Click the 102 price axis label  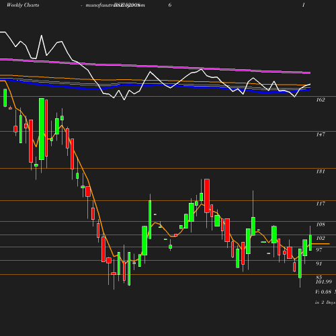point(321,238)
